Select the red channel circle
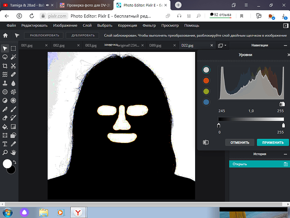Screen dimensions: 290x218 coord(206,81)
